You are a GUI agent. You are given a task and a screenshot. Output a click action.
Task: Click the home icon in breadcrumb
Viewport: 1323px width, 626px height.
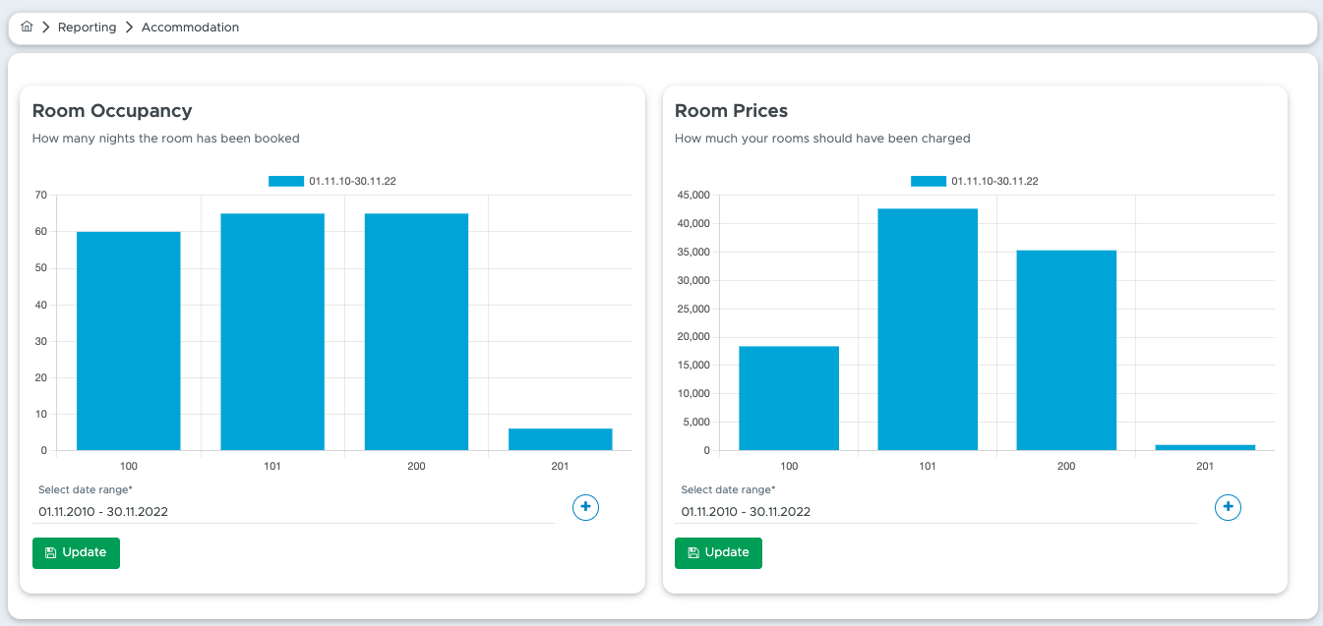[27, 28]
